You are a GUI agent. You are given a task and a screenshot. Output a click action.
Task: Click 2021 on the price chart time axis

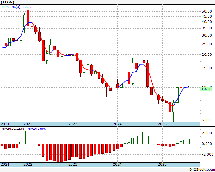tap(5, 124)
